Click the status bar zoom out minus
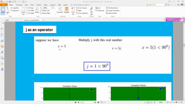185x104 pixels. (x=167, y=102)
